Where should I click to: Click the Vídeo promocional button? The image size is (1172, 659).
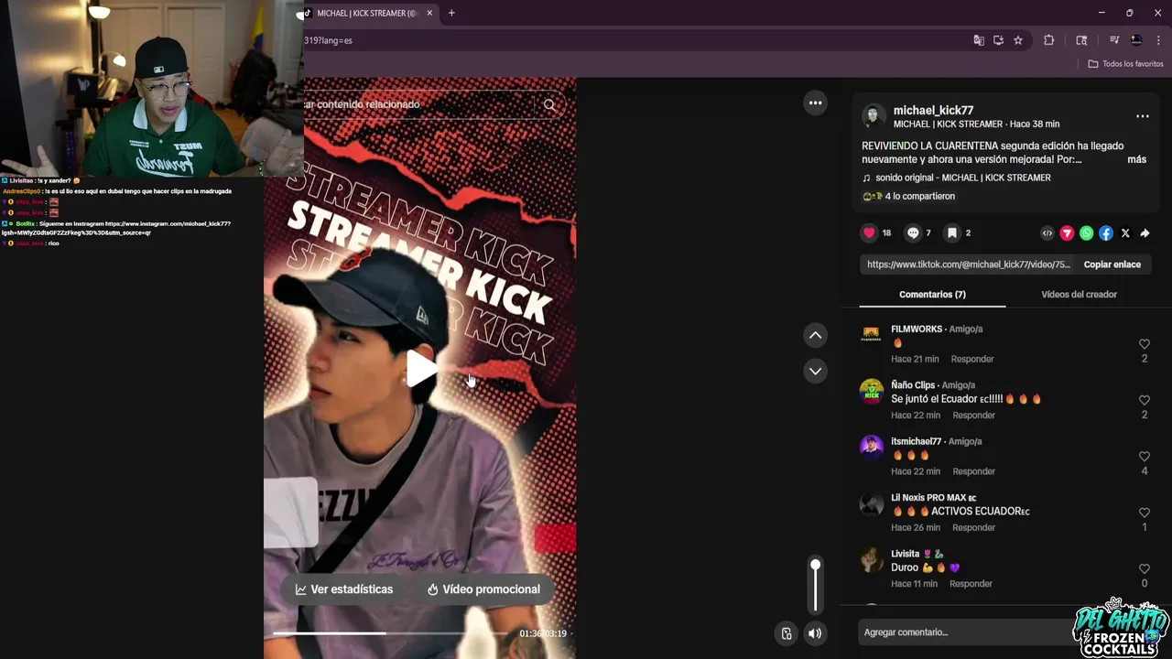coord(483,589)
